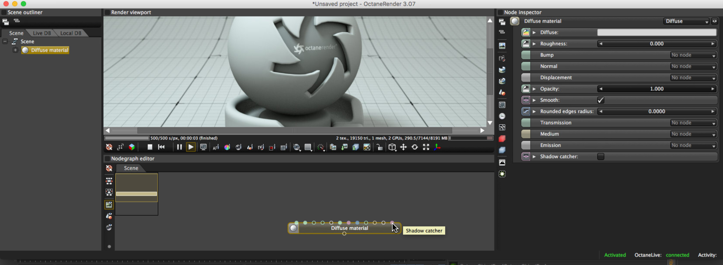Collapse the Scene tree node

(5, 41)
